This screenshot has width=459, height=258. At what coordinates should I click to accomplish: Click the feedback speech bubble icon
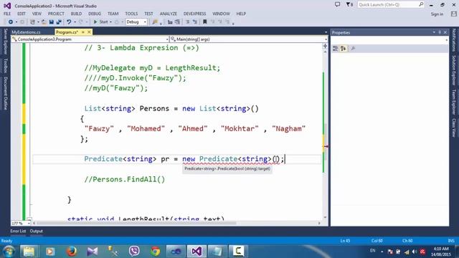pyautogui.click(x=337, y=5)
